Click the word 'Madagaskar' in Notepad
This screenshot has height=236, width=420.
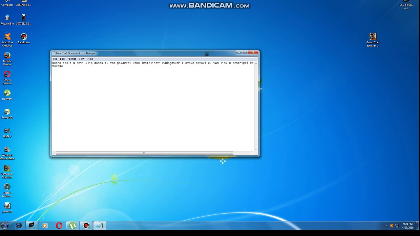(x=171, y=63)
